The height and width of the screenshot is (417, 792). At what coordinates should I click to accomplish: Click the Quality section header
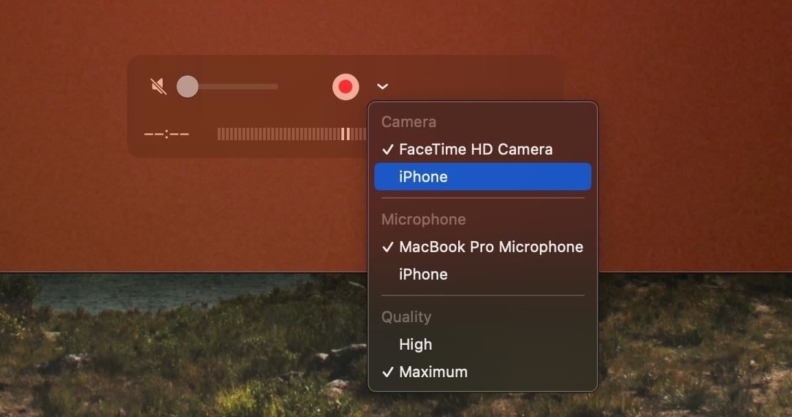point(406,317)
